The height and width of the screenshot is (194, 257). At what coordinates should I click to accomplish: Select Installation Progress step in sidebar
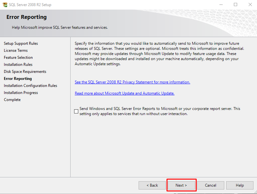pos(21,93)
